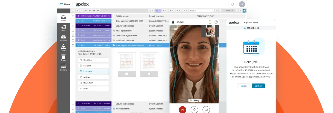Screen dimensions: 333x113
Task: Click the tag icon on 'what a great form'
Action: 114,31
